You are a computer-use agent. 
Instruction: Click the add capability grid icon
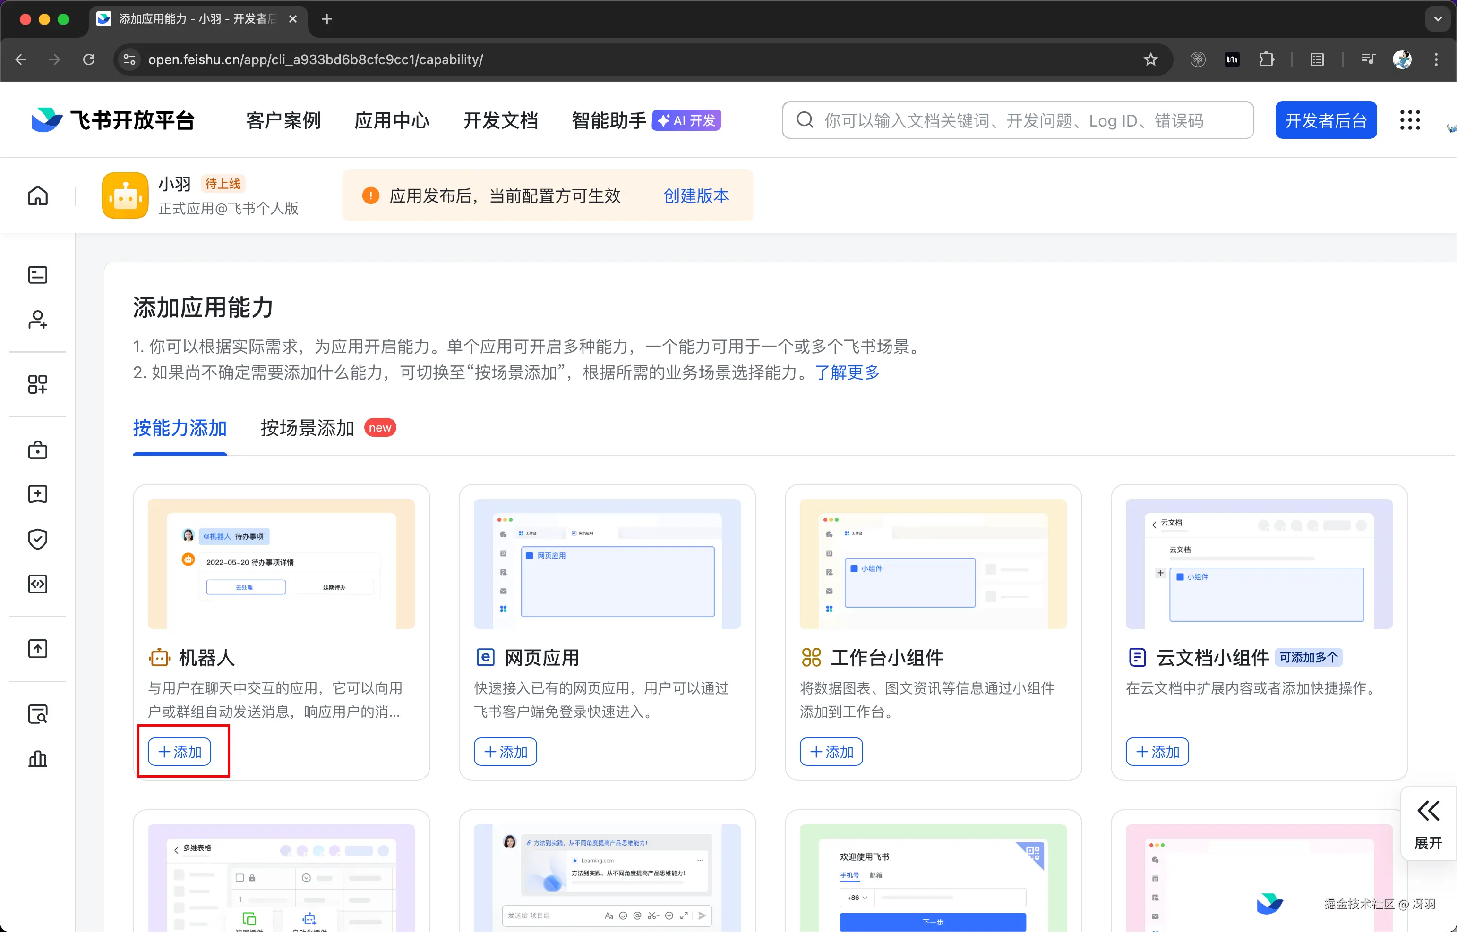[x=37, y=384]
